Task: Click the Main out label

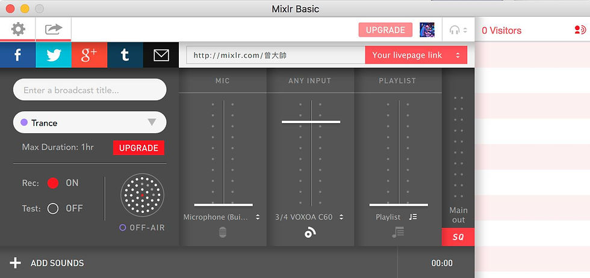Action: point(458,215)
